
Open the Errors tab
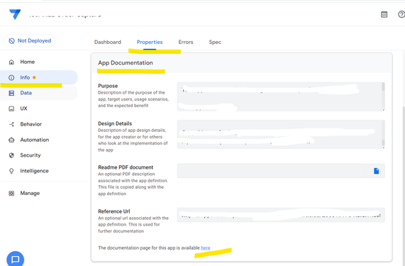(x=186, y=42)
